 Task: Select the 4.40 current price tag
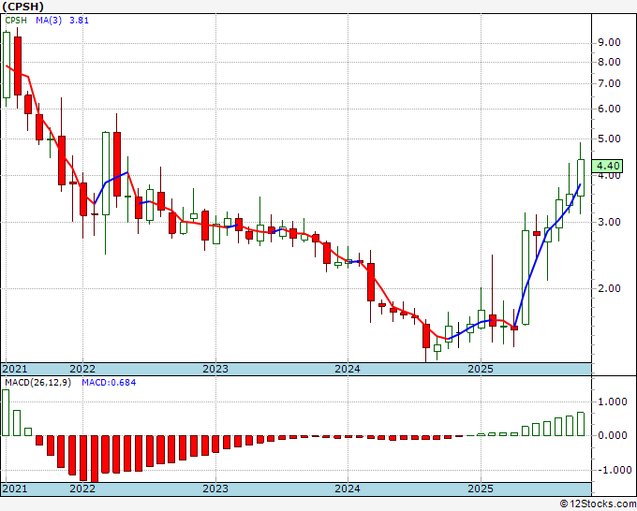pyautogui.click(x=607, y=166)
